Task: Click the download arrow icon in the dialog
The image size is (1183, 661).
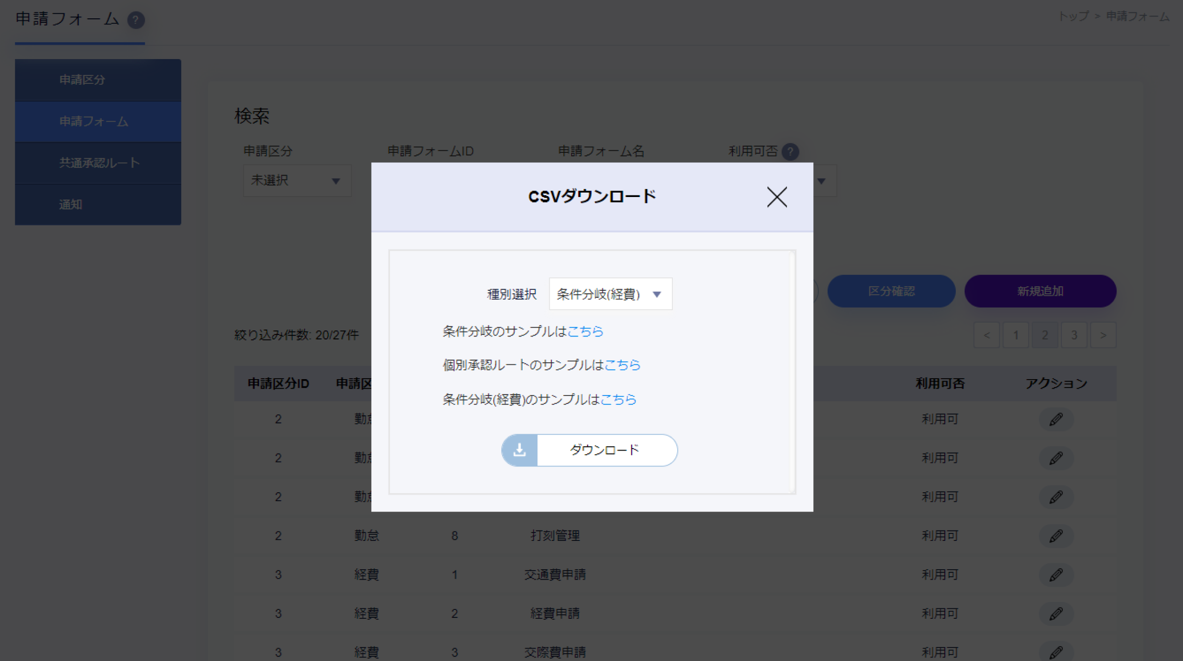Action: click(x=520, y=450)
